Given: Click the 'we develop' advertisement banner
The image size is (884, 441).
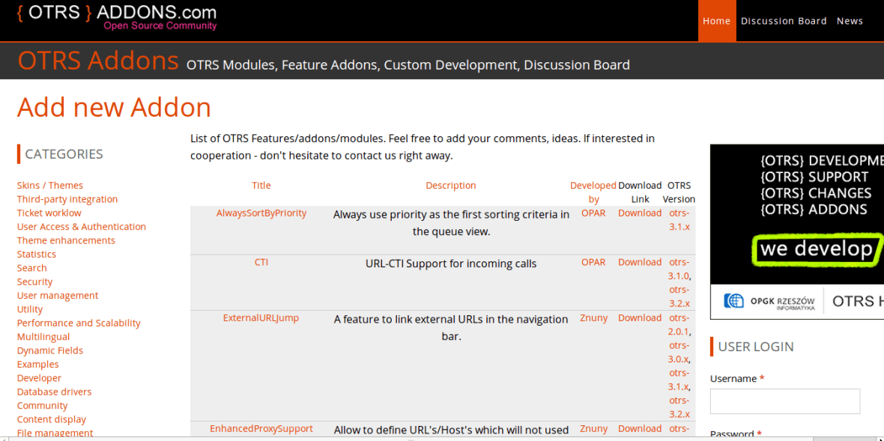Looking at the screenshot, I should click(x=816, y=249).
